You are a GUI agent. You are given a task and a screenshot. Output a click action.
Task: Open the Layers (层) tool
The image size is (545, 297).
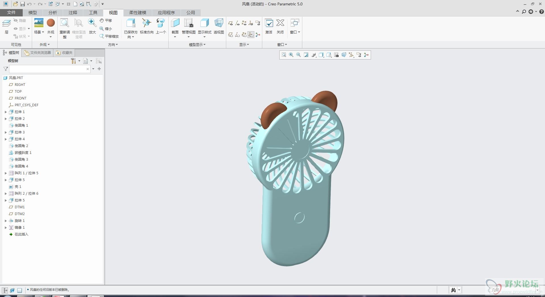coord(7,27)
